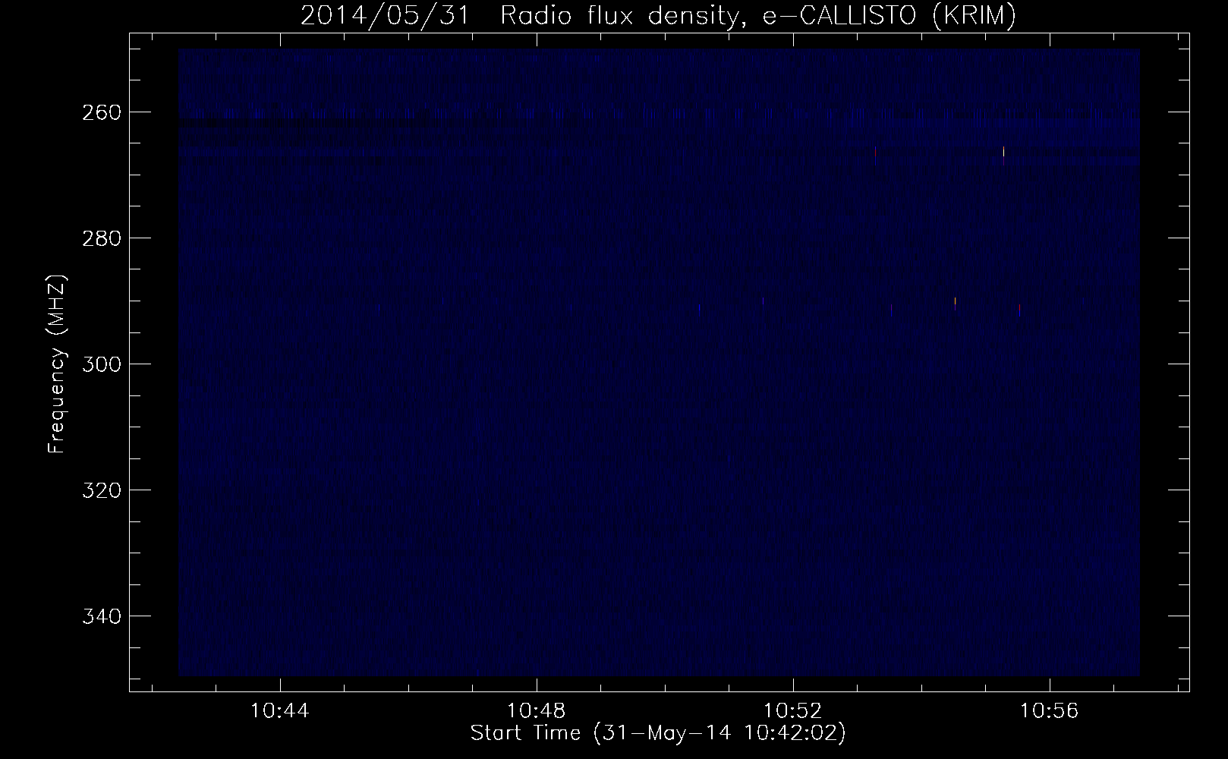Click the 'Frequency (MHZ)' axis label
The image size is (1228, 759).
pyautogui.click(x=57, y=364)
